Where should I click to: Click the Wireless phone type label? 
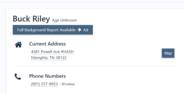68,84
